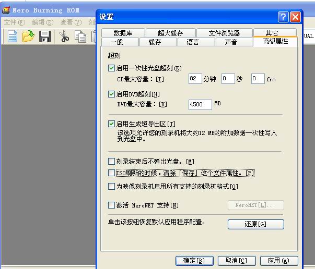The width and height of the screenshot is (315, 269).
Task: Enable 刻录结束后不弹出光盘 checkbox
Action: click(x=111, y=161)
